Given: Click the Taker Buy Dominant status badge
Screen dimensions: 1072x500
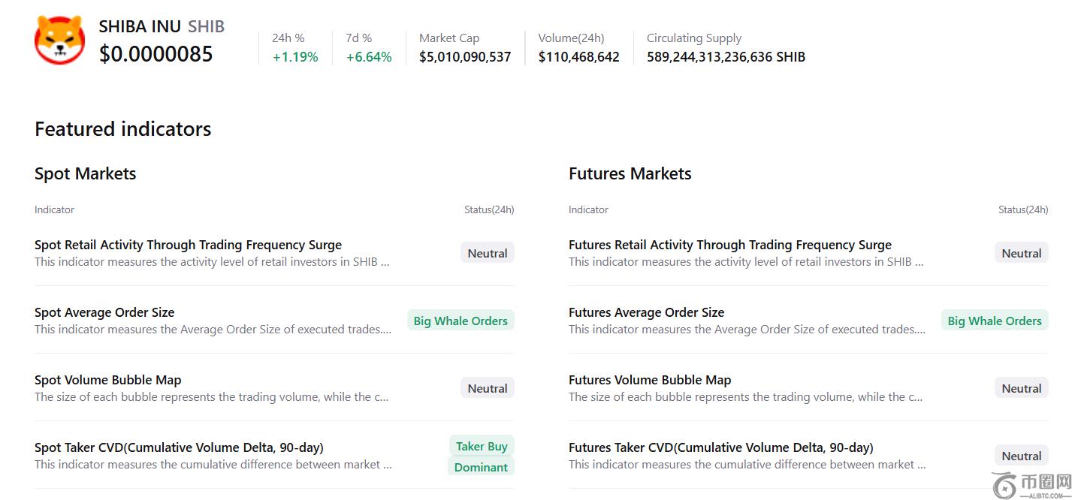Looking at the screenshot, I should tap(482, 456).
